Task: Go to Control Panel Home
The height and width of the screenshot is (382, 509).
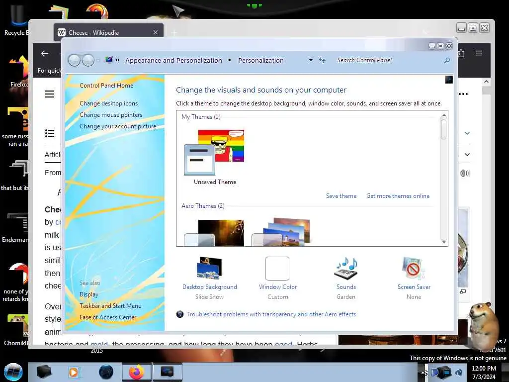Action: point(106,86)
